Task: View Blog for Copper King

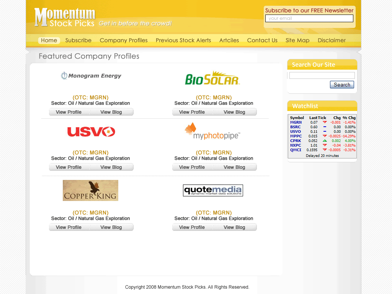Action: [111, 227]
